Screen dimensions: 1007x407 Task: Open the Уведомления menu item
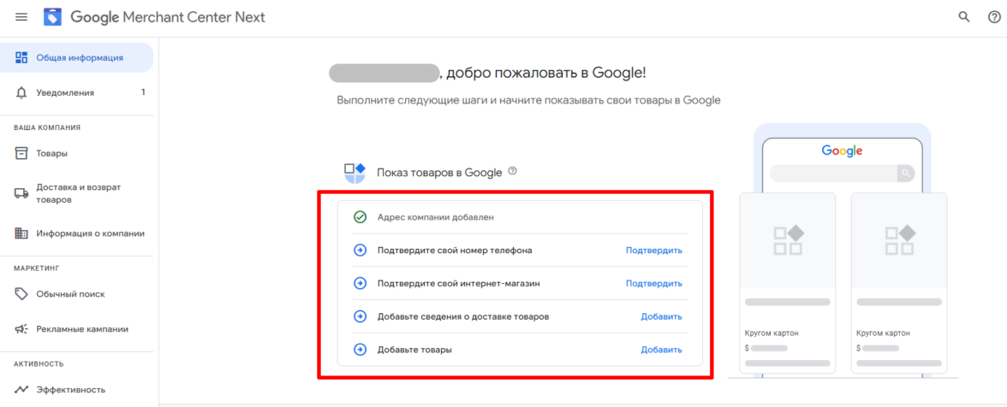(76, 93)
